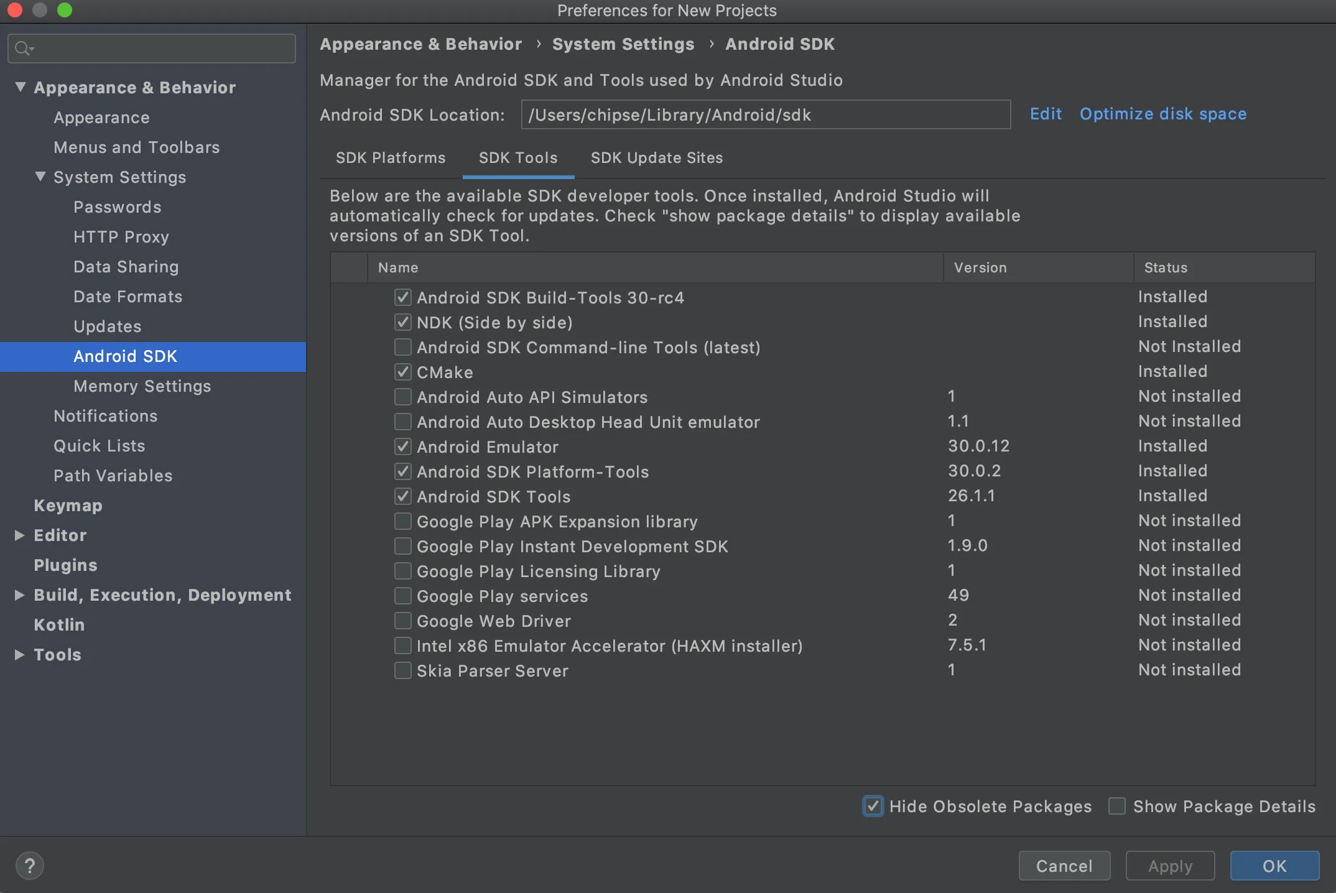Check Intel x86 Emulator Accelerator (HAXM installer)

point(403,645)
